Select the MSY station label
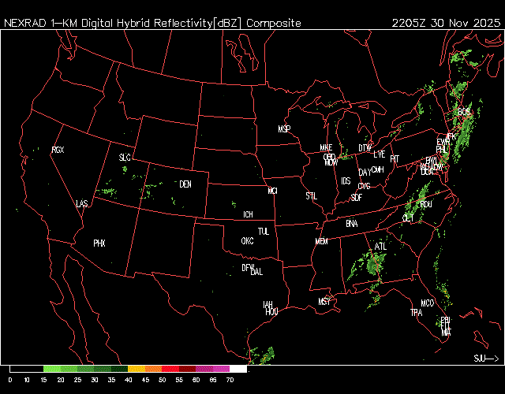This screenshot has width=505, height=394. point(324,302)
